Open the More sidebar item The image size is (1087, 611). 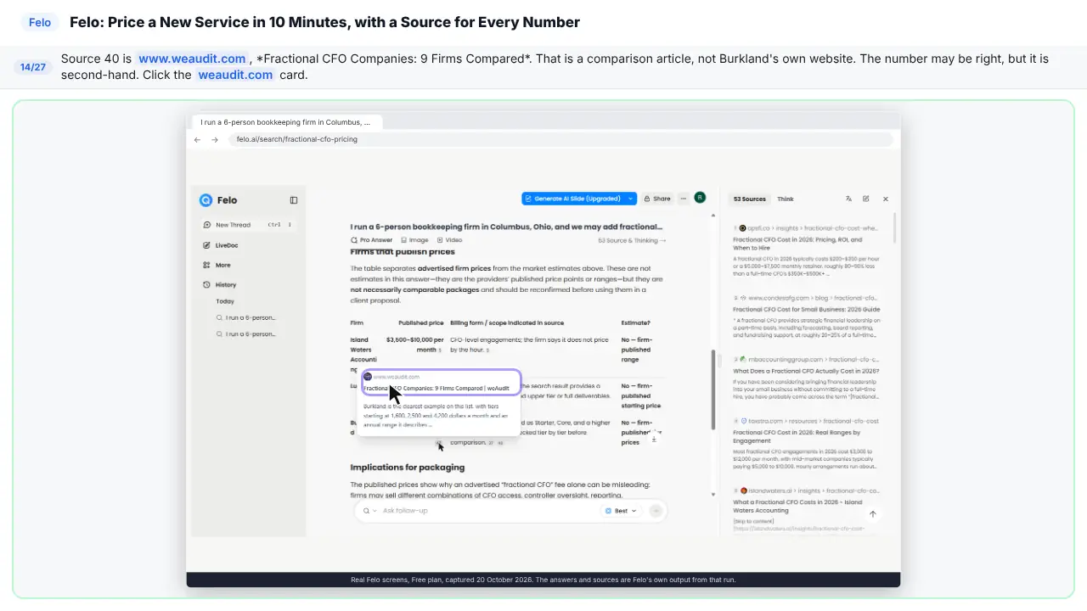[217, 265]
